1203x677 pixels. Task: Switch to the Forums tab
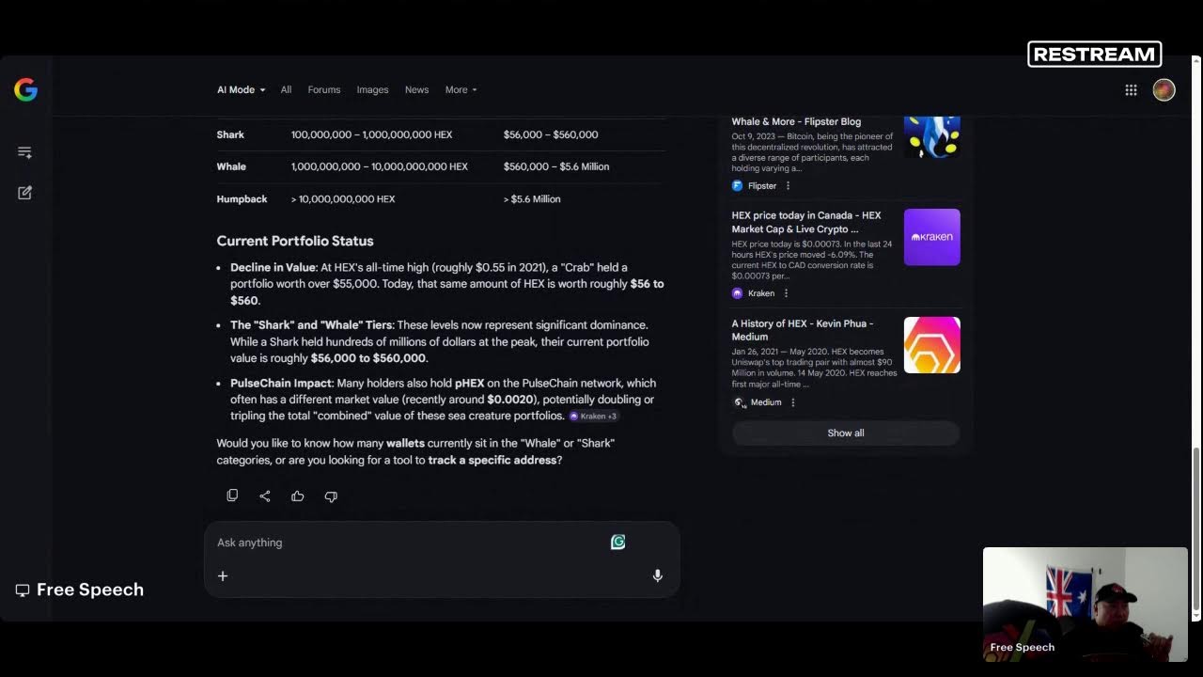pos(324,89)
